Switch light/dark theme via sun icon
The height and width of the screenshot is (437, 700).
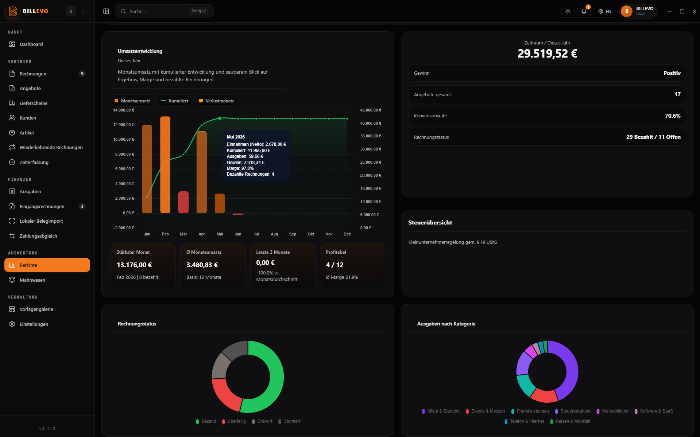[x=568, y=11]
